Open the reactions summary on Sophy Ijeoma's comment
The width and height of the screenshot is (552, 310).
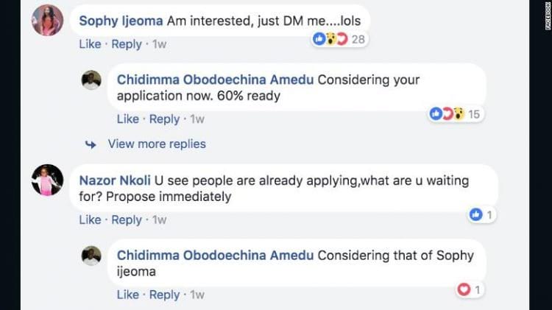tap(340, 39)
